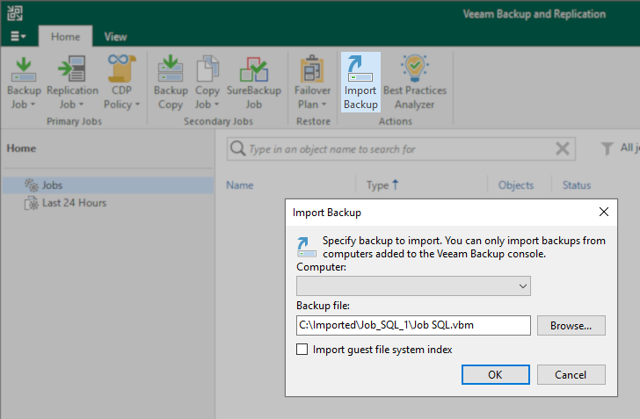Open the Copy Job icon
The image size is (640, 419).
click(x=207, y=83)
